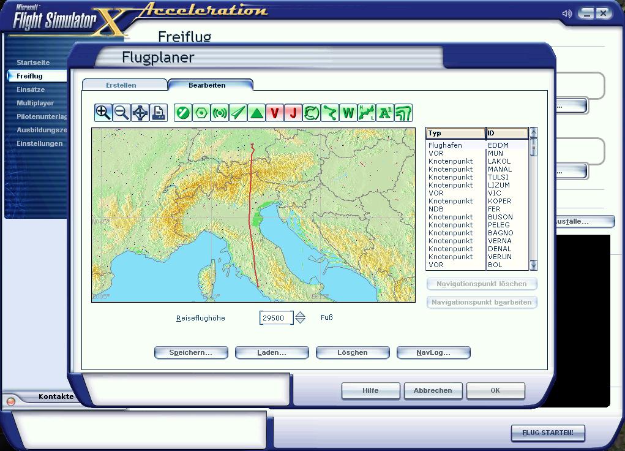Image resolution: width=625 pixels, height=451 pixels.
Task: Select the KOPER waypoint row
Action: coord(477,201)
